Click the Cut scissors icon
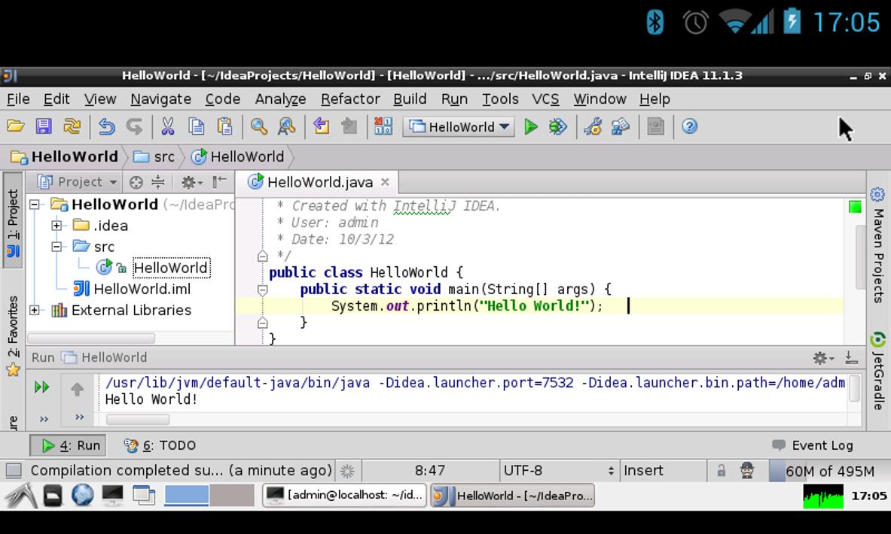This screenshot has width=891, height=534. coord(168,126)
